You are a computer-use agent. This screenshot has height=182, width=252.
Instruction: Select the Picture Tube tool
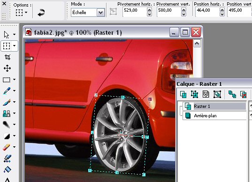click(x=7, y=159)
